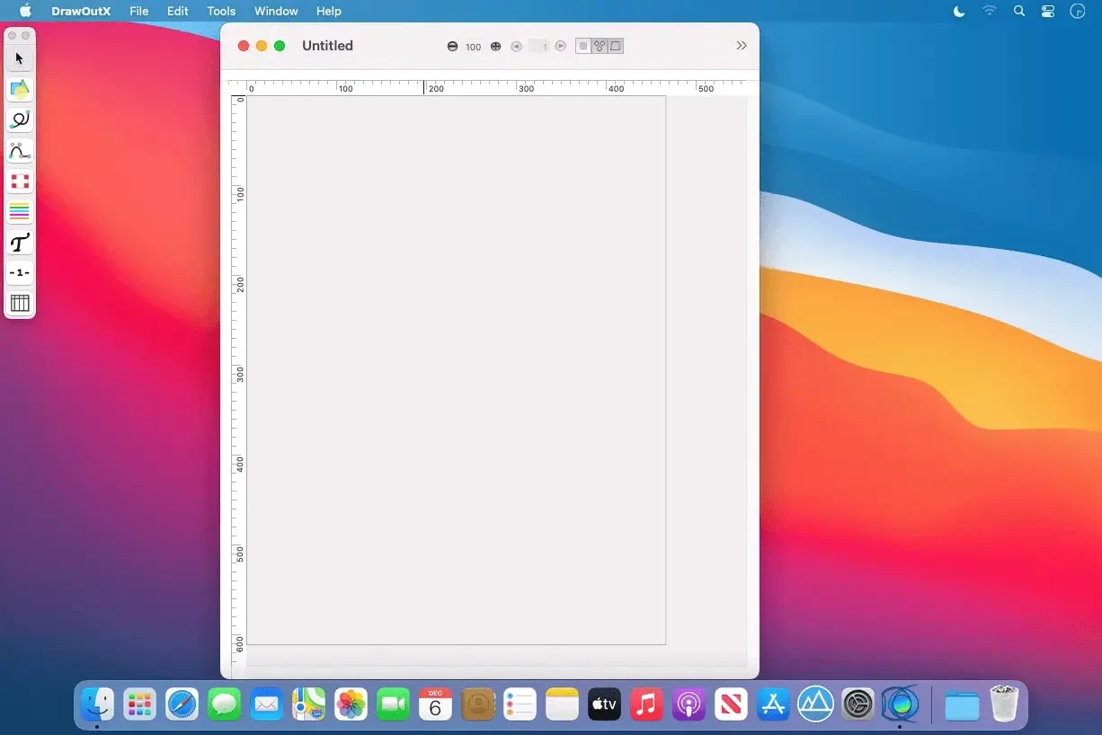Select the text tool
Image resolution: width=1102 pixels, height=735 pixels.
pyautogui.click(x=20, y=243)
